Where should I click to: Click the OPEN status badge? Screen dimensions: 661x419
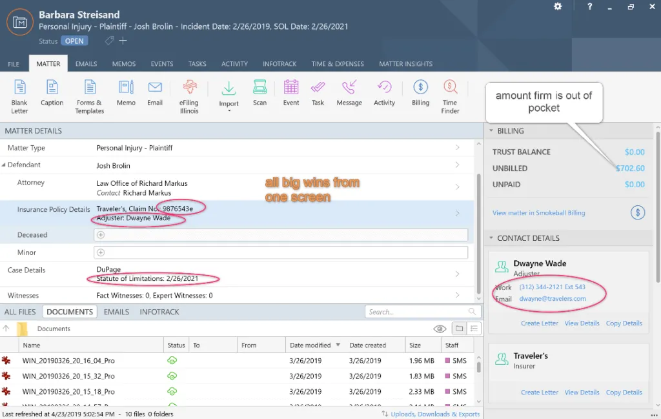(x=74, y=41)
